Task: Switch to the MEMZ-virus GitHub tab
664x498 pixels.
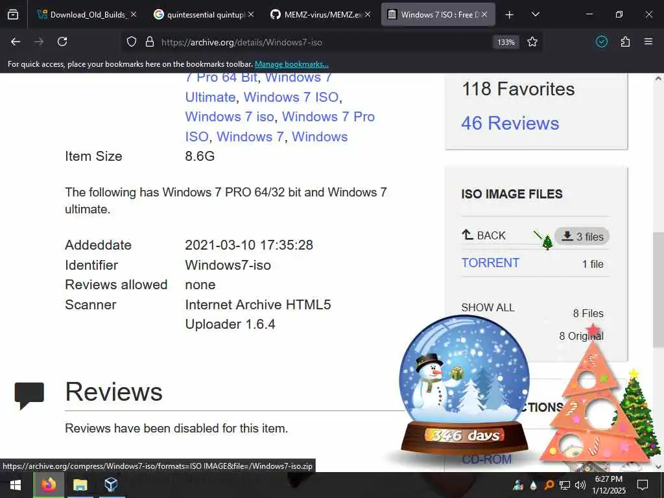Action: click(321, 14)
